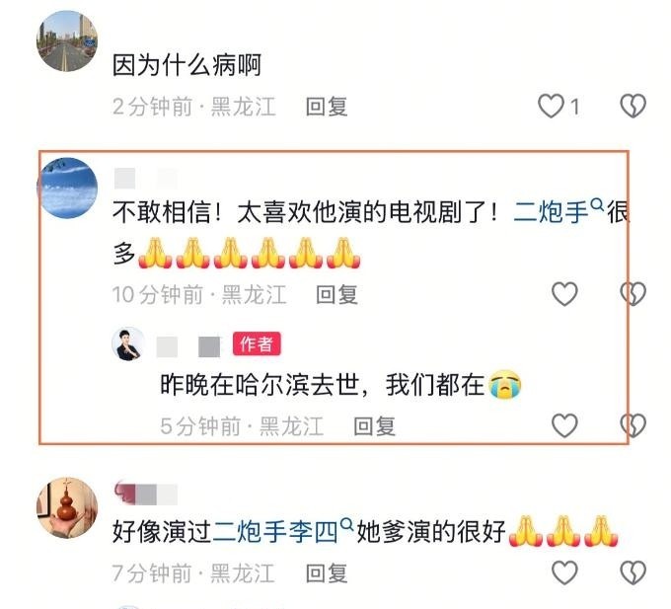Reply to the comment from 7分钟前
The image size is (671, 609).
coord(327,573)
